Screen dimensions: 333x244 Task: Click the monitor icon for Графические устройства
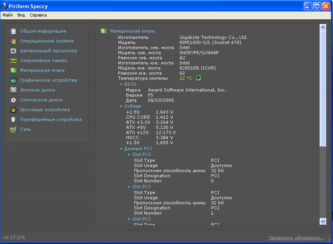click(13, 80)
